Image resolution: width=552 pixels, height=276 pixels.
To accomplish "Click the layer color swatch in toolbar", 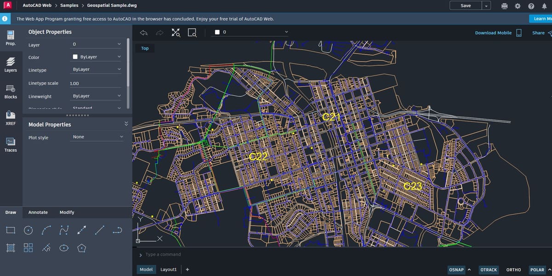I will click(217, 32).
